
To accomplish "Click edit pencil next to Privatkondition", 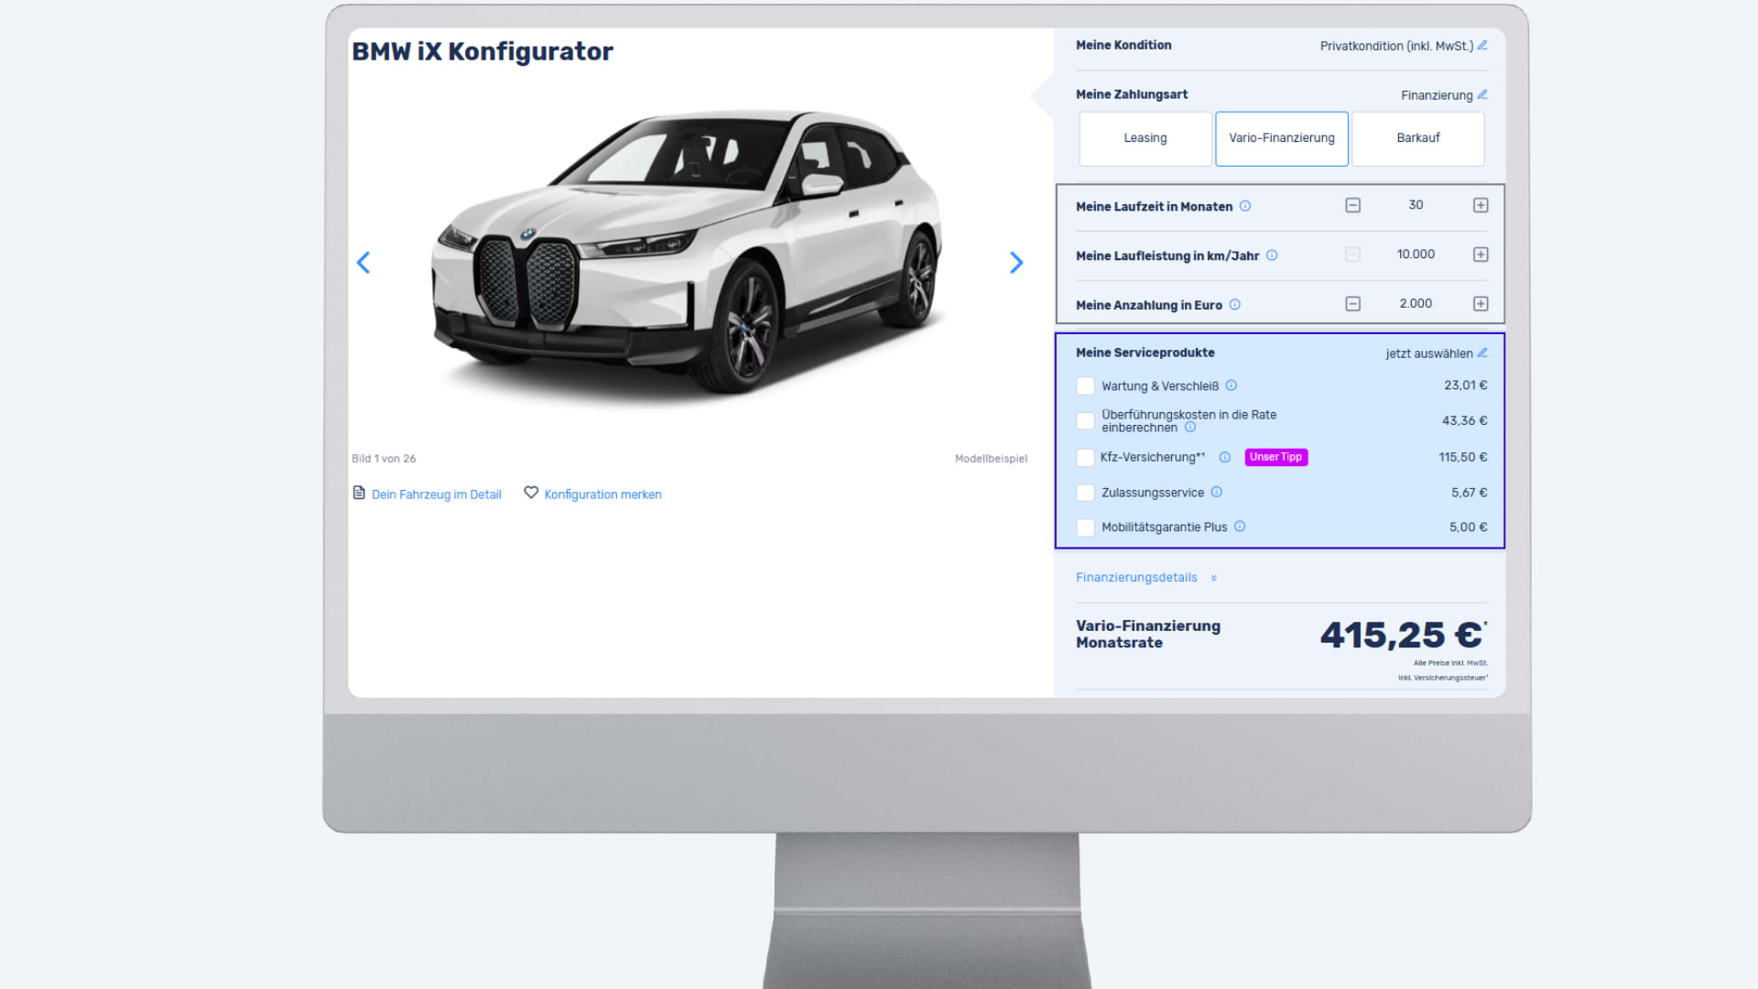I will click(1482, 45).
